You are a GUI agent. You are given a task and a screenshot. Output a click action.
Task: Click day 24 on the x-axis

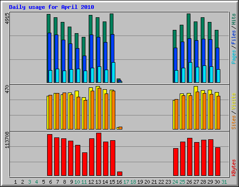[x=175, y=182]
